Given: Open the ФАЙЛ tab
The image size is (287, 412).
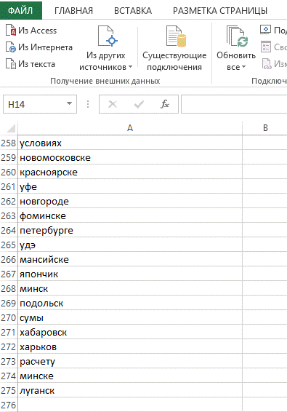Looking at the screenshot, I should [21, 10].
